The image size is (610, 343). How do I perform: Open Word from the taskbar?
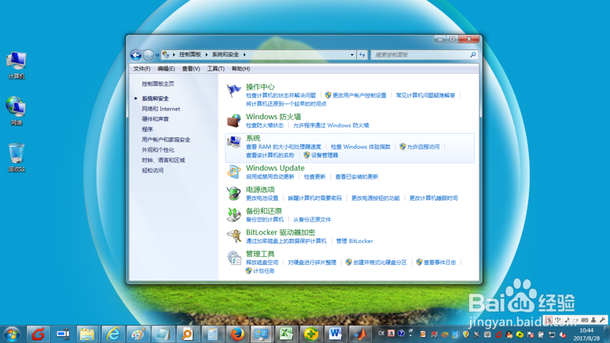(x=335, y=334)
